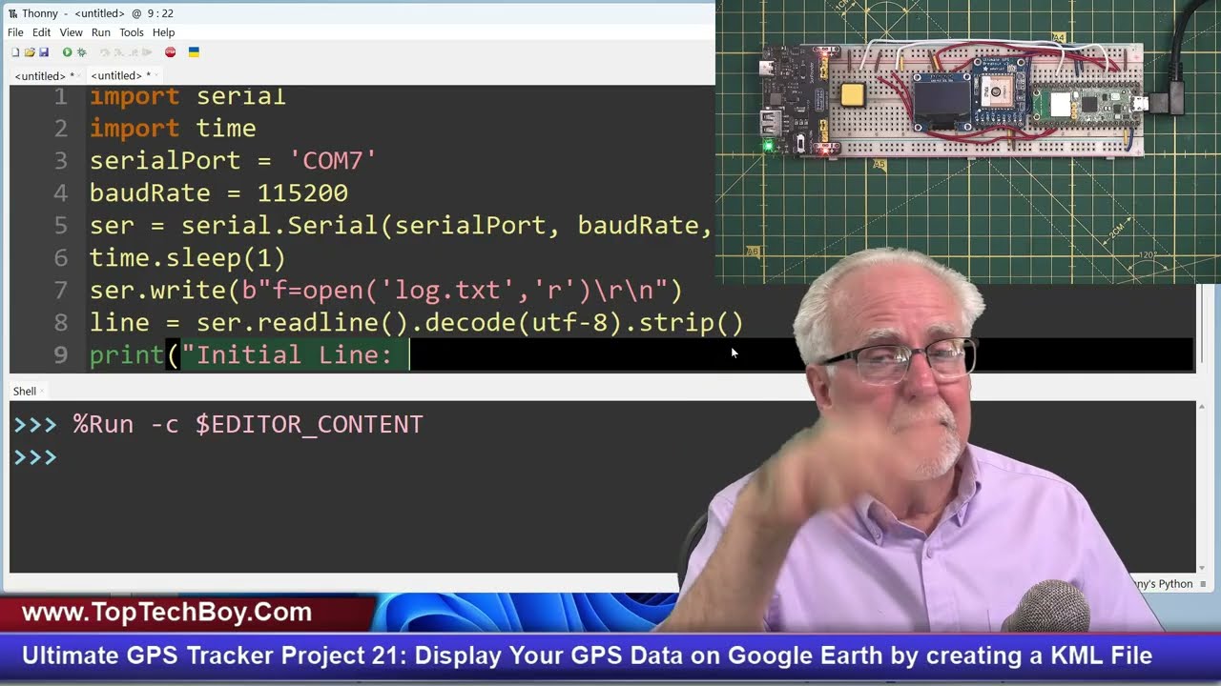Click the 'ser = serial.Serial(' line
Viewport: 1221px width, 686px height.
pos(401,225)
